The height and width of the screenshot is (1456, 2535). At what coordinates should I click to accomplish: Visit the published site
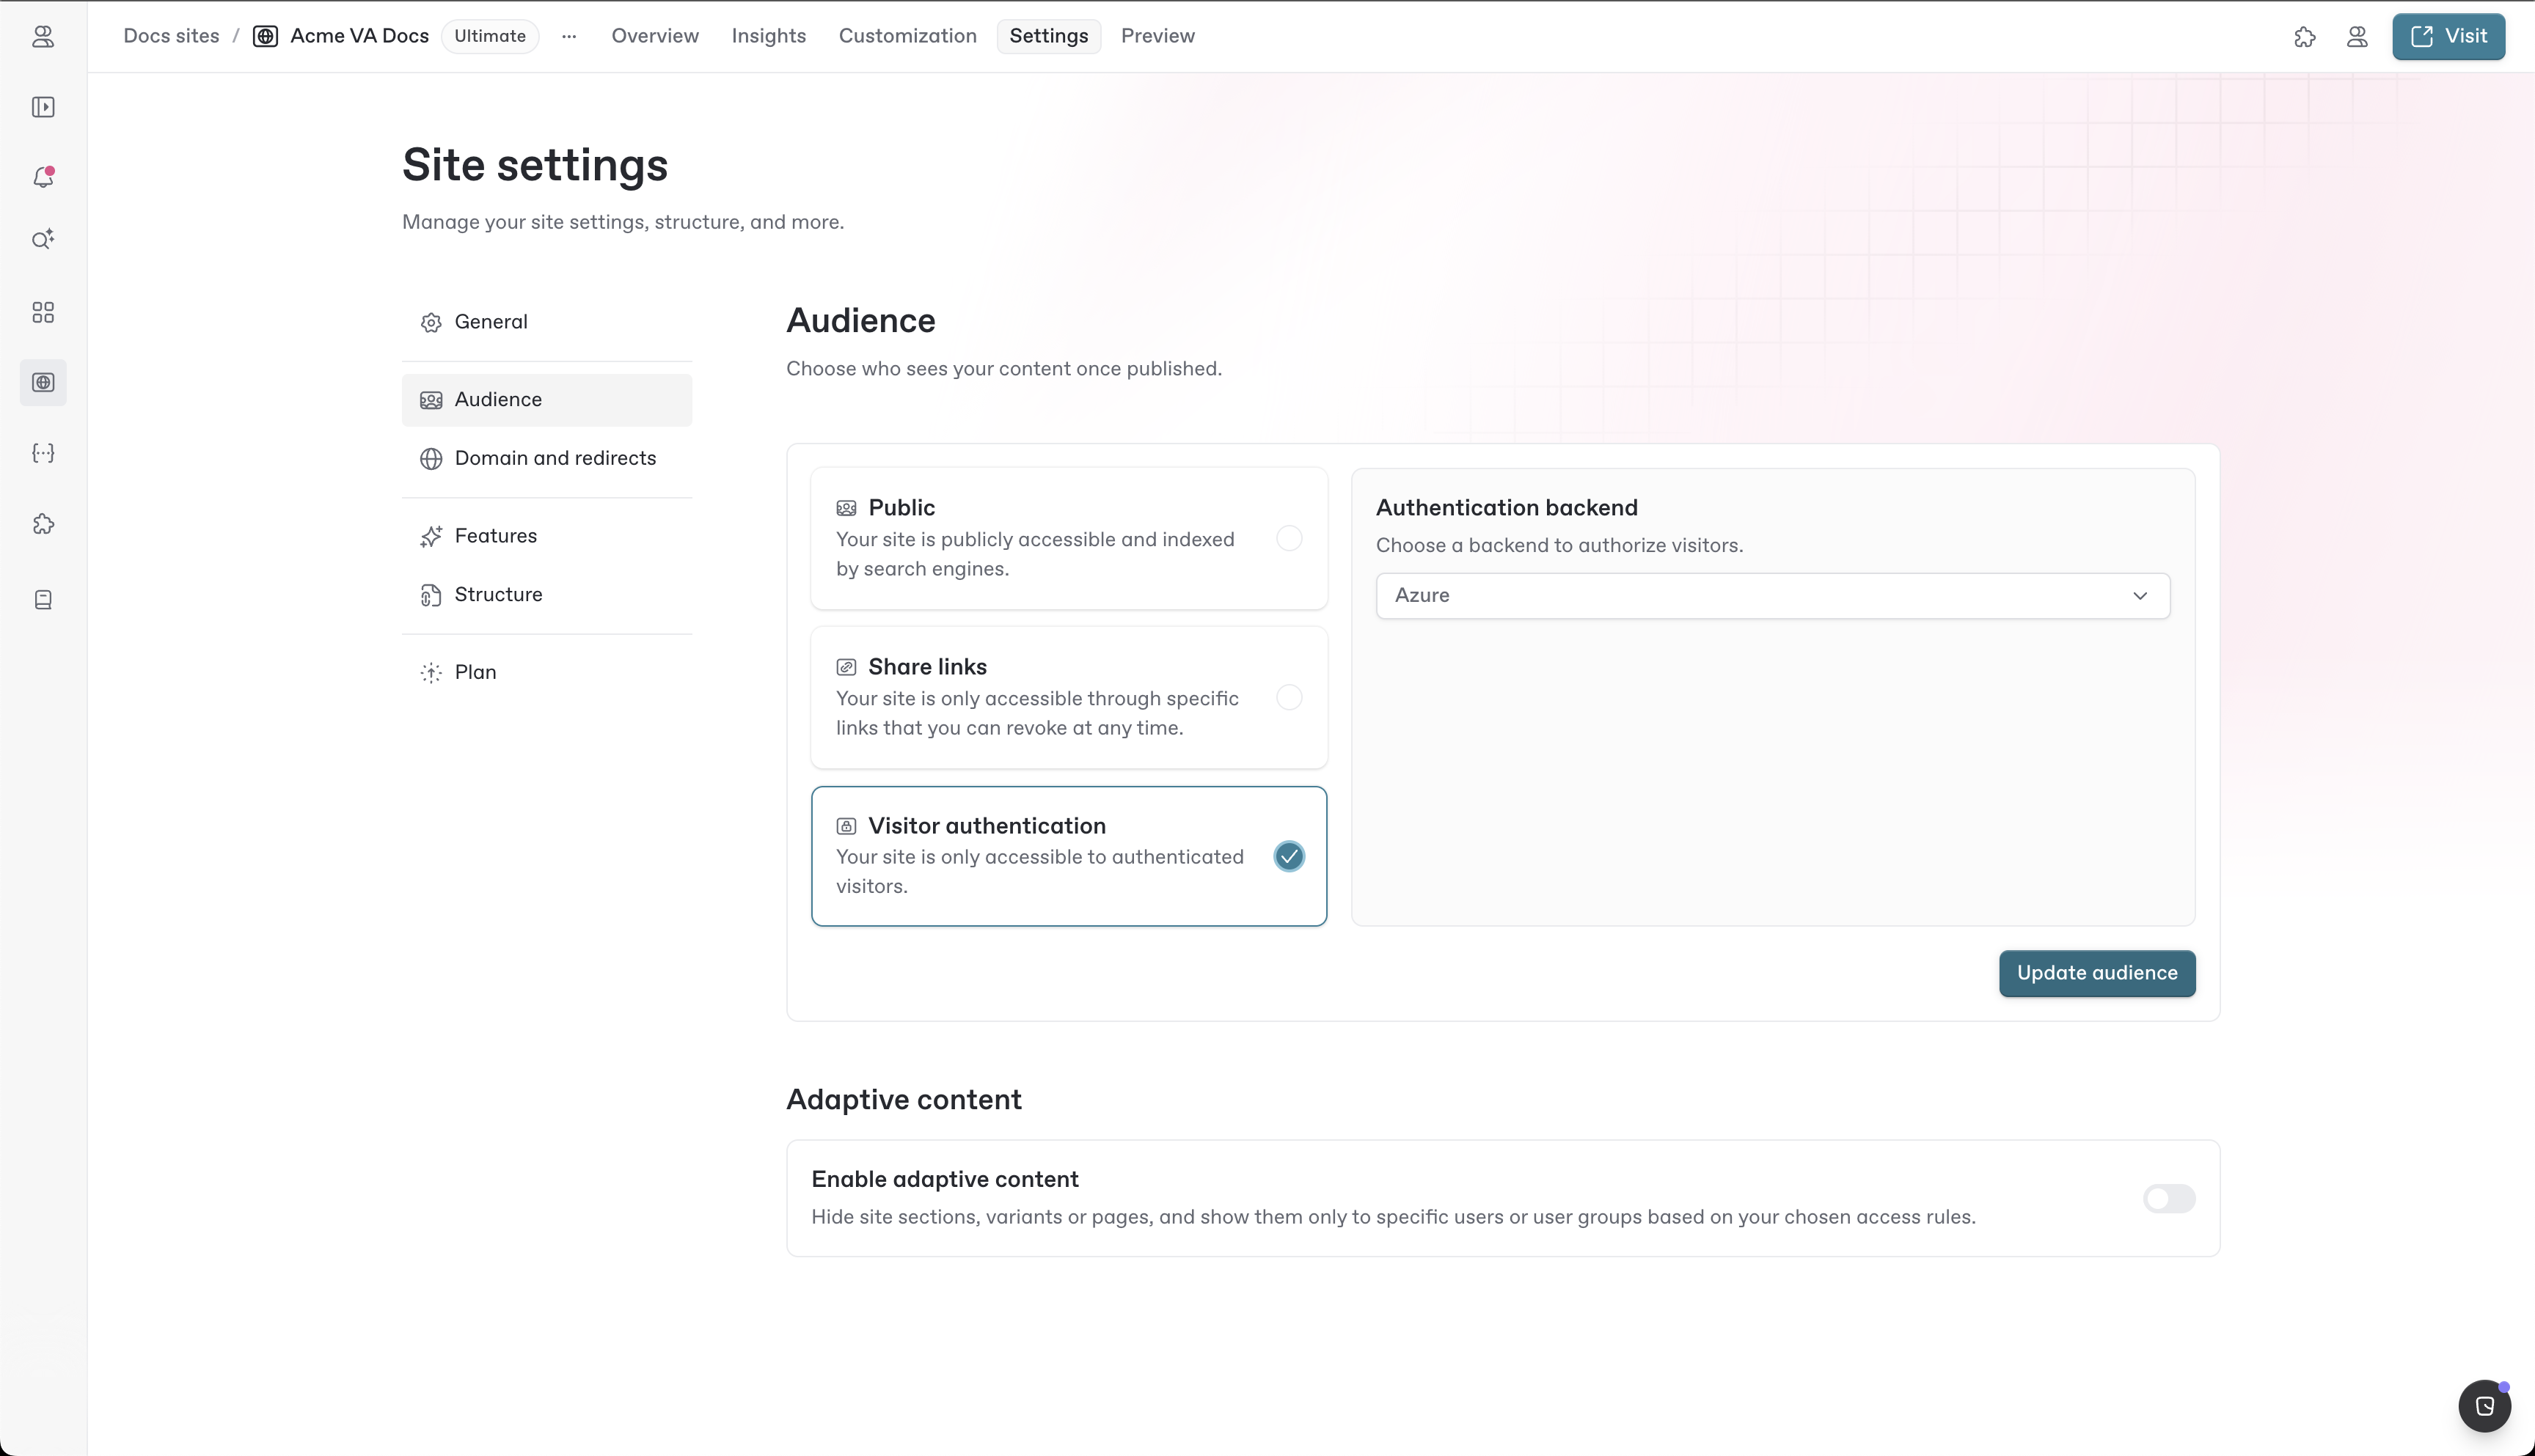point(2448,36)
